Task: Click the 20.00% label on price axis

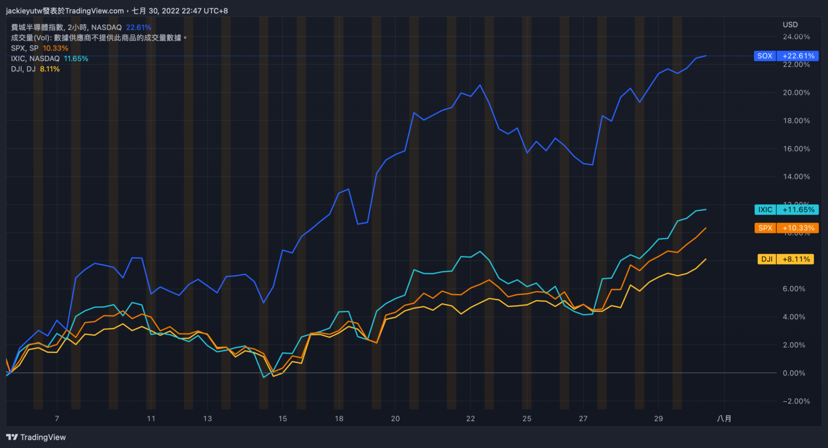Action: pyautogui.click(x=796, y=93)
